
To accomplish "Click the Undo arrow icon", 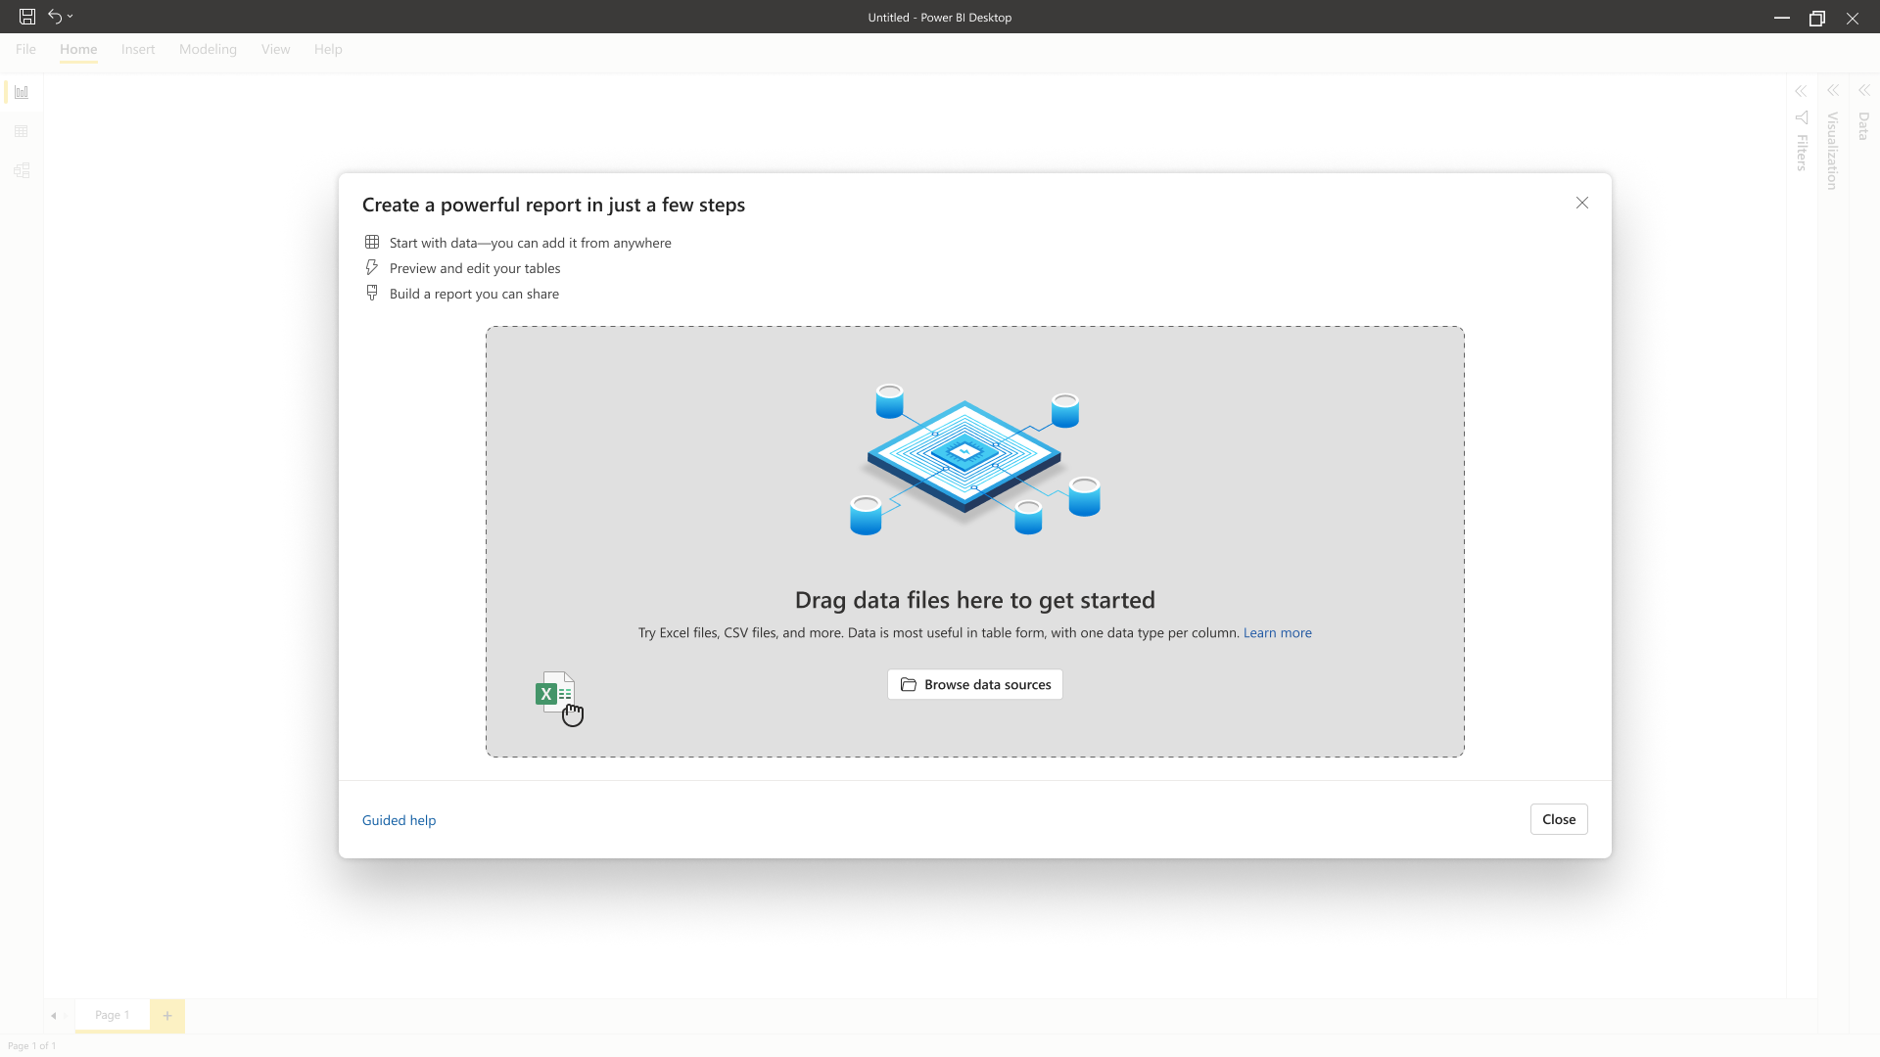I will [55, 17].
